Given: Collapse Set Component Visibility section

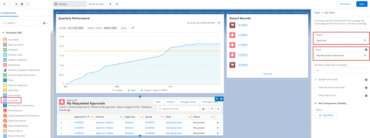Looking at the screenshot, I should click(316, 103).
